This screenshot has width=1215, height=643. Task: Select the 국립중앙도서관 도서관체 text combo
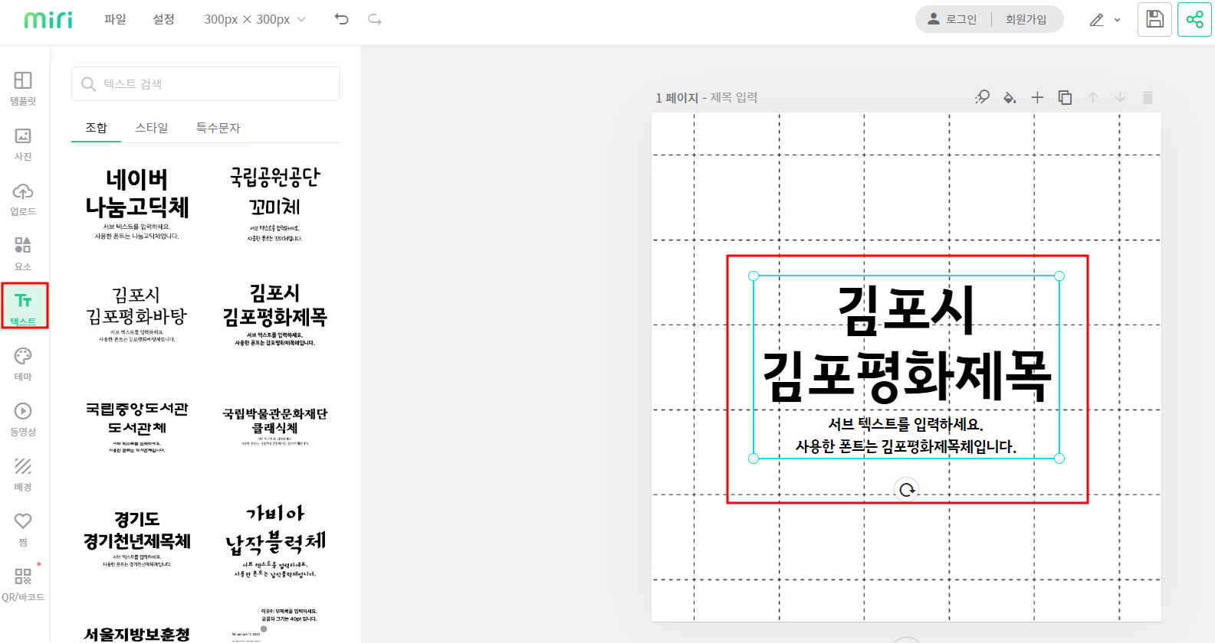pyautogui.click(x=136, y=426)
